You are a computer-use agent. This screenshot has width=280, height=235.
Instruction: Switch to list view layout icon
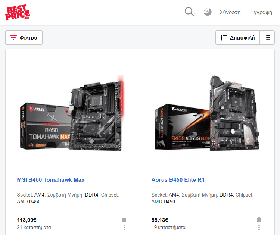(x=267, y=37)
